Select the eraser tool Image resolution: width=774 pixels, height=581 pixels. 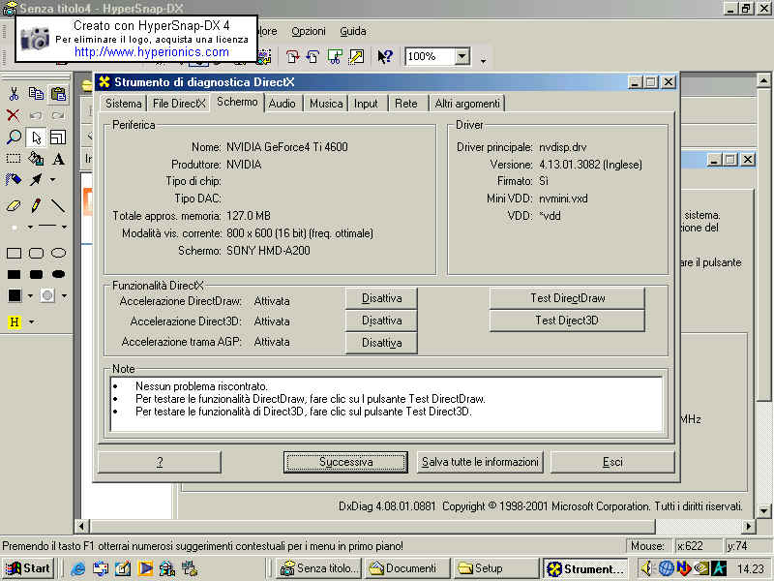[14, 205]
